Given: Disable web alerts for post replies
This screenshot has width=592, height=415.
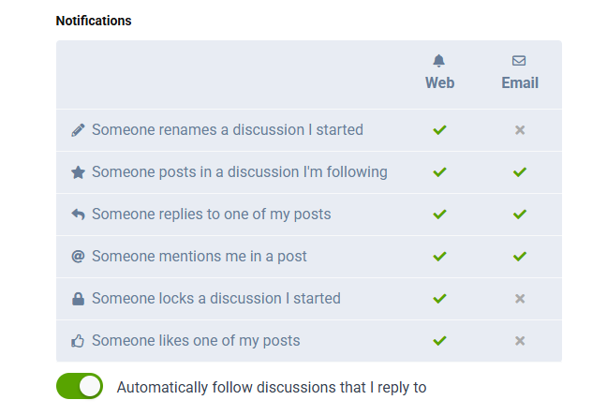Looking at the screenshot, I should point(439,215).
